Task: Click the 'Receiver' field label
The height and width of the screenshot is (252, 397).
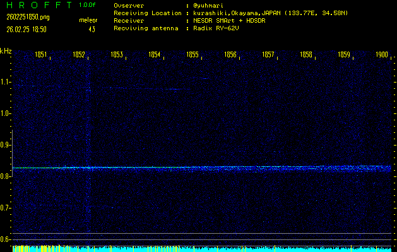Action: click(x=129, y=21)
